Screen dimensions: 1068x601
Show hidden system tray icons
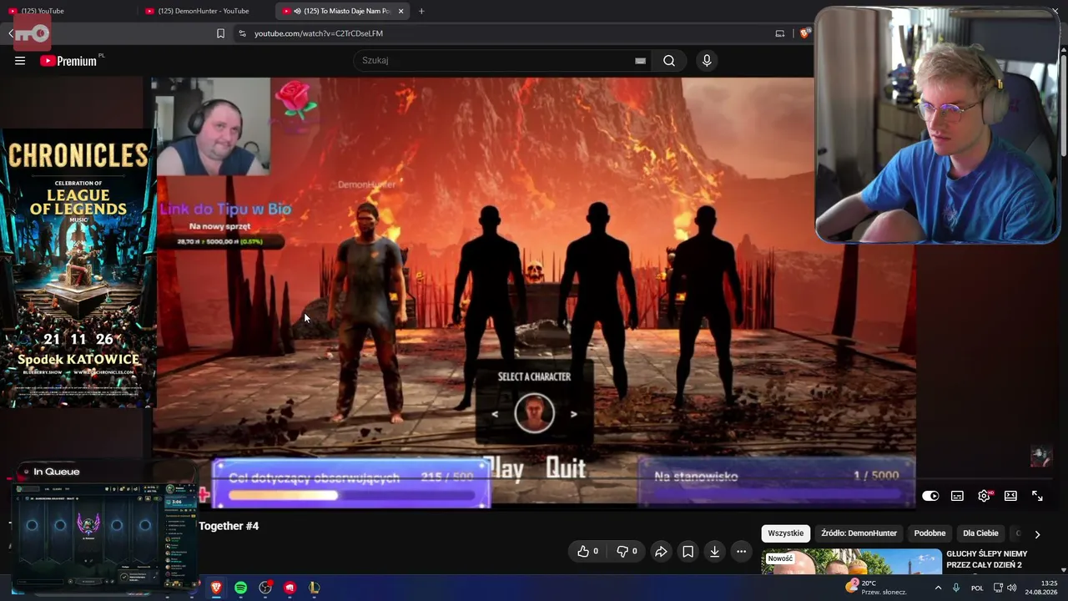click(938, 588)
